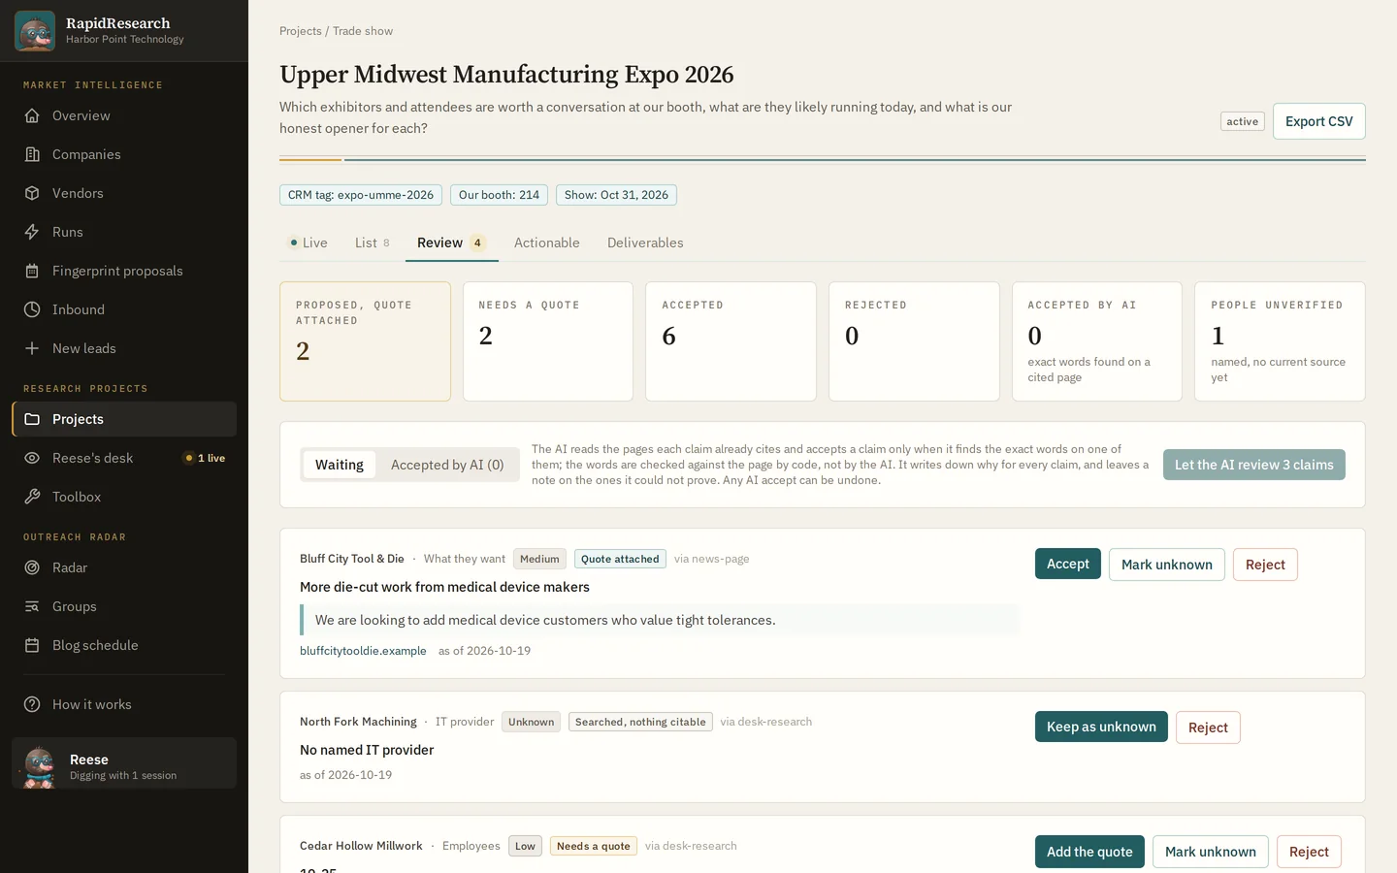Open the Actionable tab
Screen dimensions: 1397x873
pyautogui.click(x=547, y=242)
